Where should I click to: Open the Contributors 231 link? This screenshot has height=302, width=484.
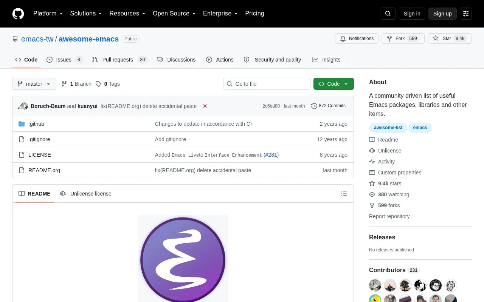[394, 270]
